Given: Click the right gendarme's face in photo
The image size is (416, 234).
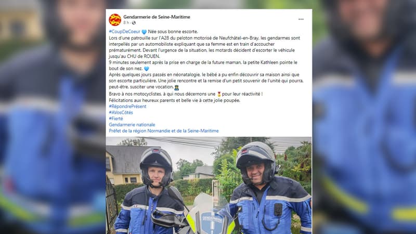Looking at the screenshot, I should click(x=255, y=173).
